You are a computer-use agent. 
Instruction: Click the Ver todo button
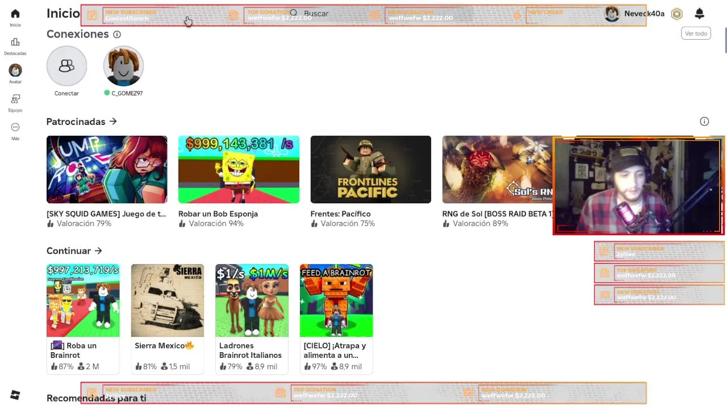click(x=696, y=34)
